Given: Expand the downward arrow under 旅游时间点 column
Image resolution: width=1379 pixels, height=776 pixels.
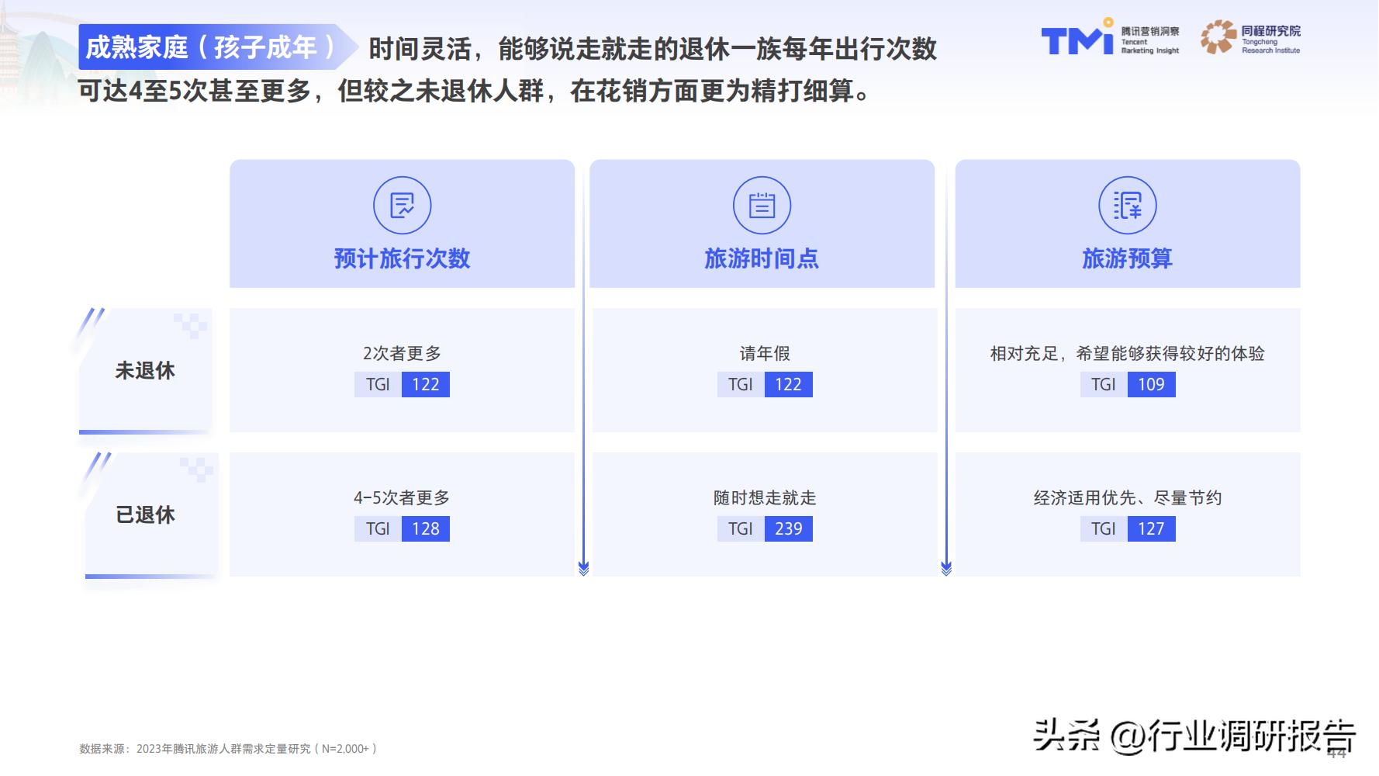Looking at the screenshot, I should click(x=583, y=569).
